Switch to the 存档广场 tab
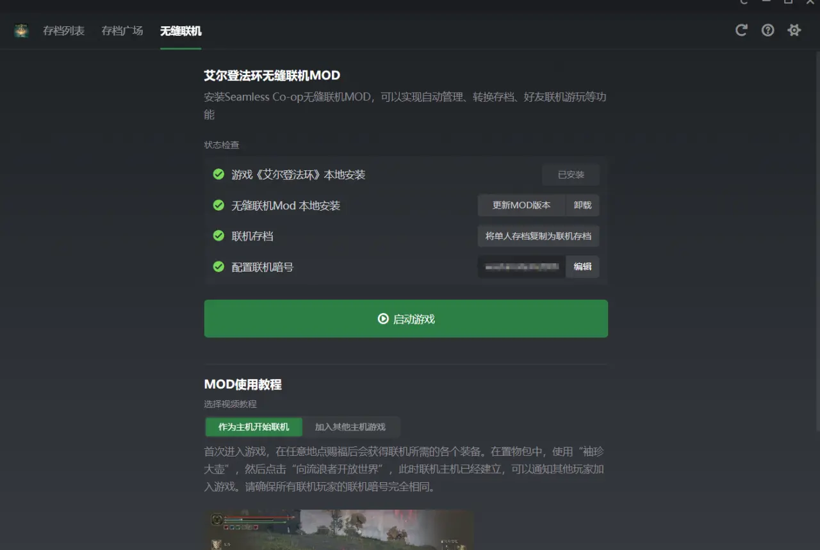This screenshot has height=550, width=820. [122, 31]
